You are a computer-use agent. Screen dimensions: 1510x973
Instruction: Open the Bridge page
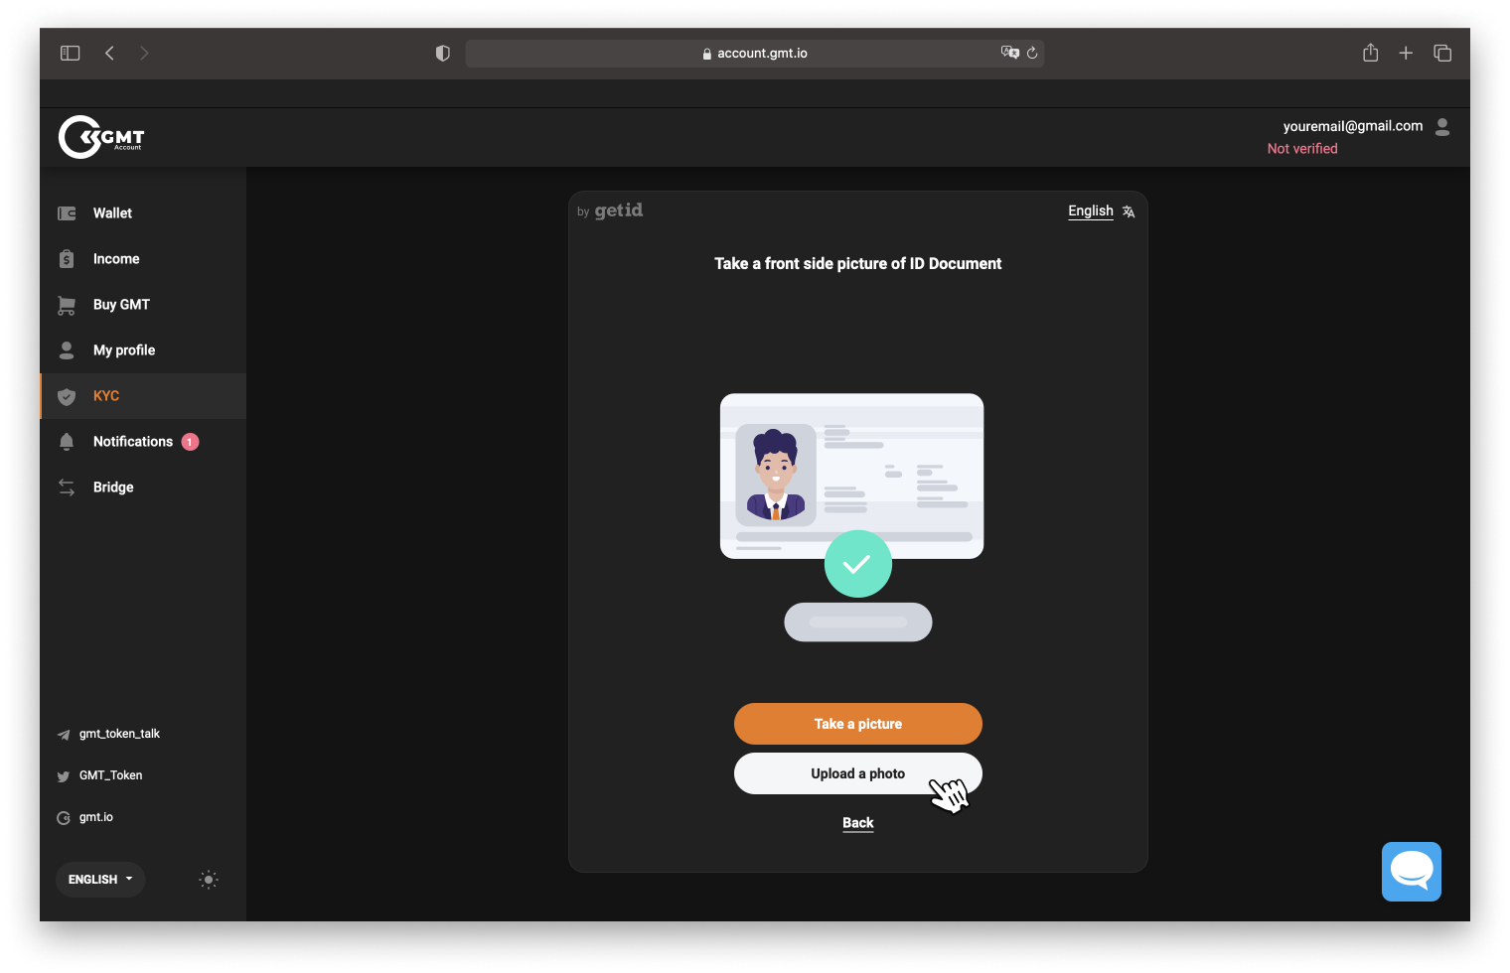pos(143,487)
